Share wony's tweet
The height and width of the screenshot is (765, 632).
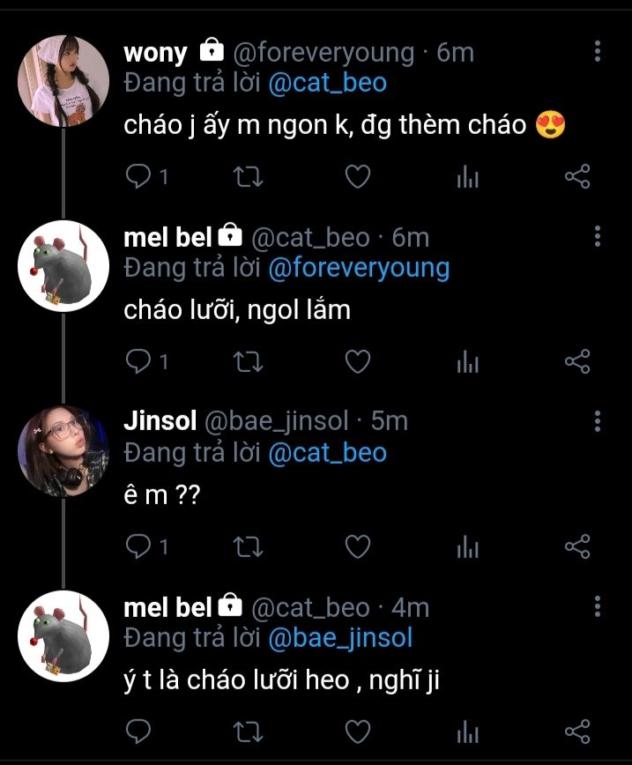(576, 177)
